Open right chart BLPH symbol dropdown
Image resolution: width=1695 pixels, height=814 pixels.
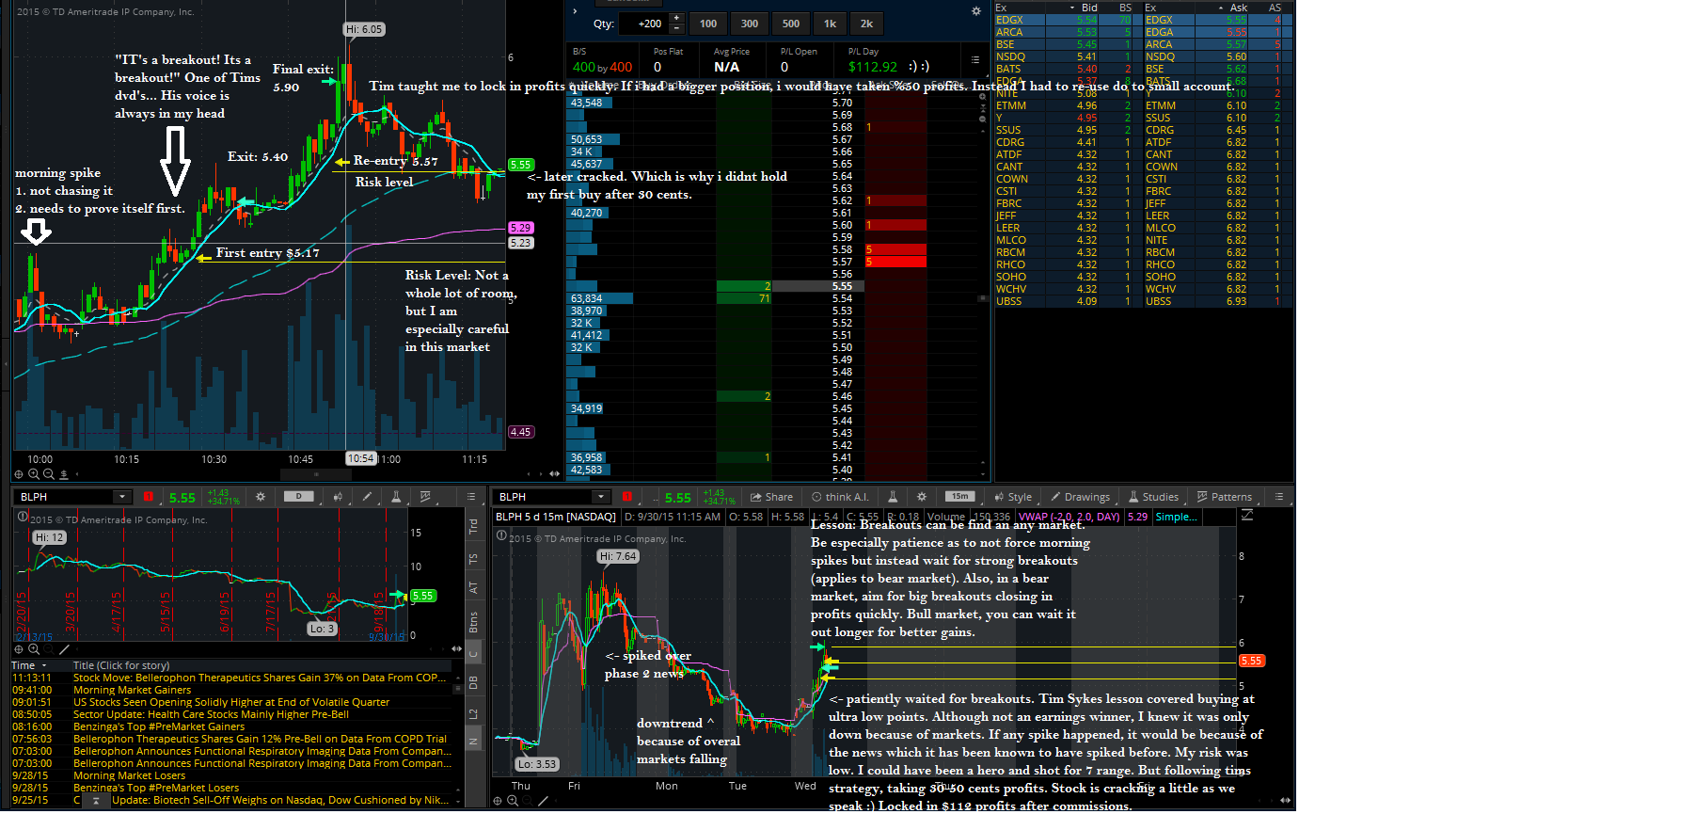click(600, 497)
